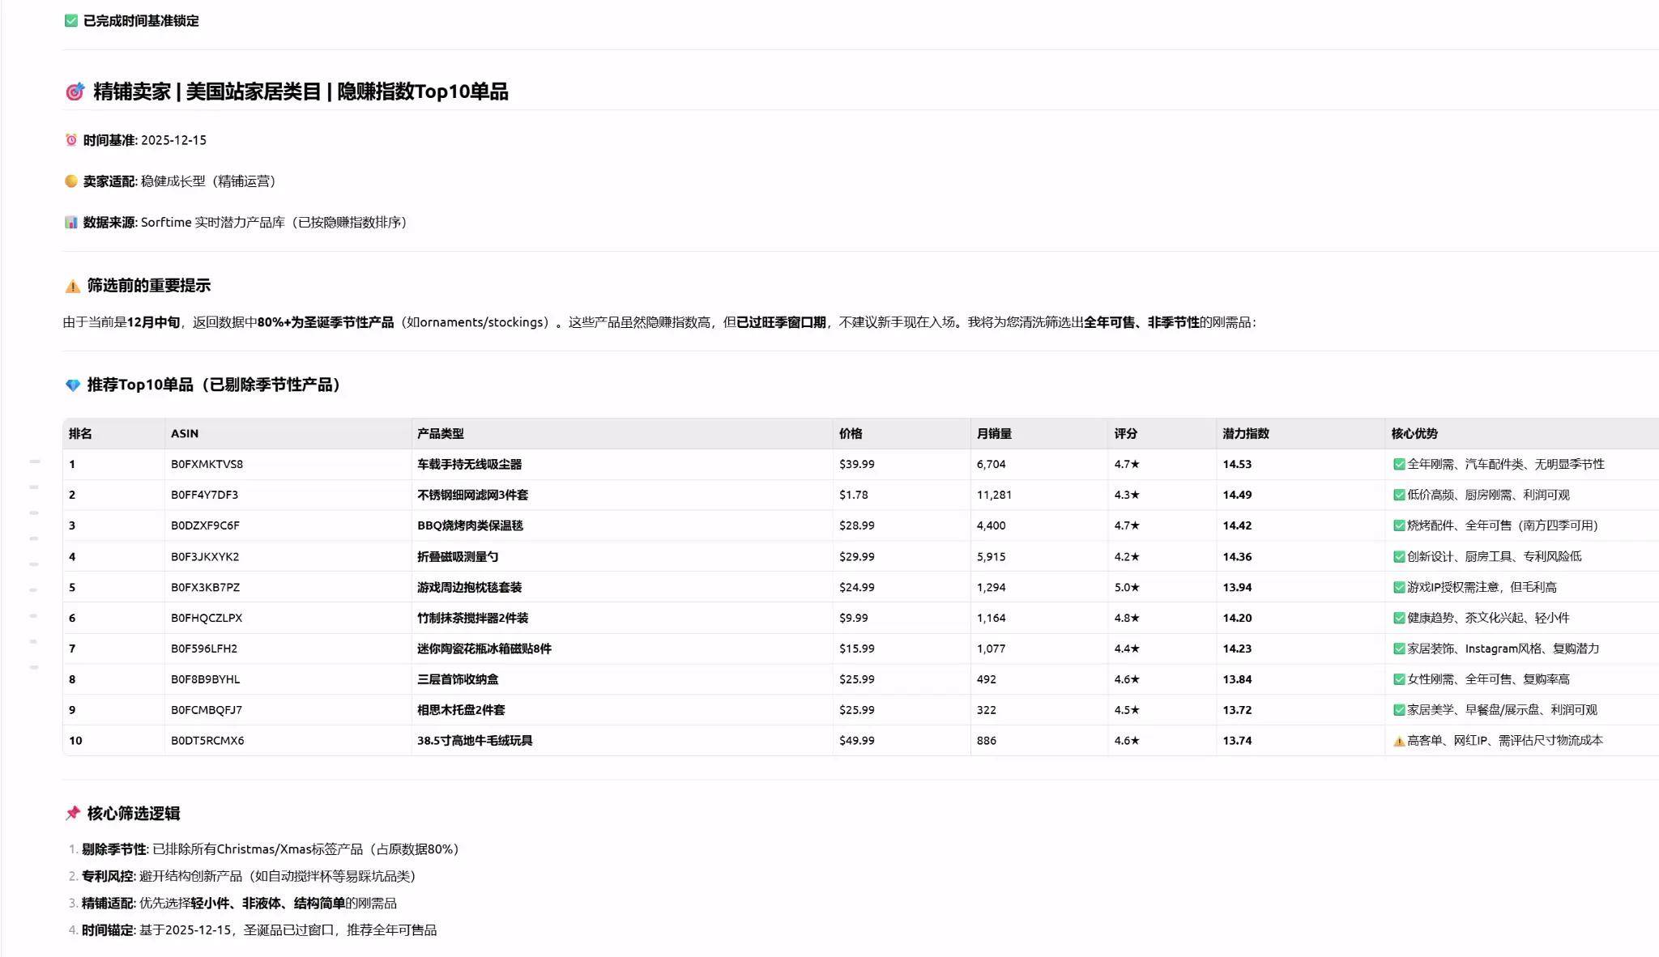Viewport: 1659px width, 957px height.
Task: Click the 折叠磁吸测量勺 product name
Action: tap(458, 556)
